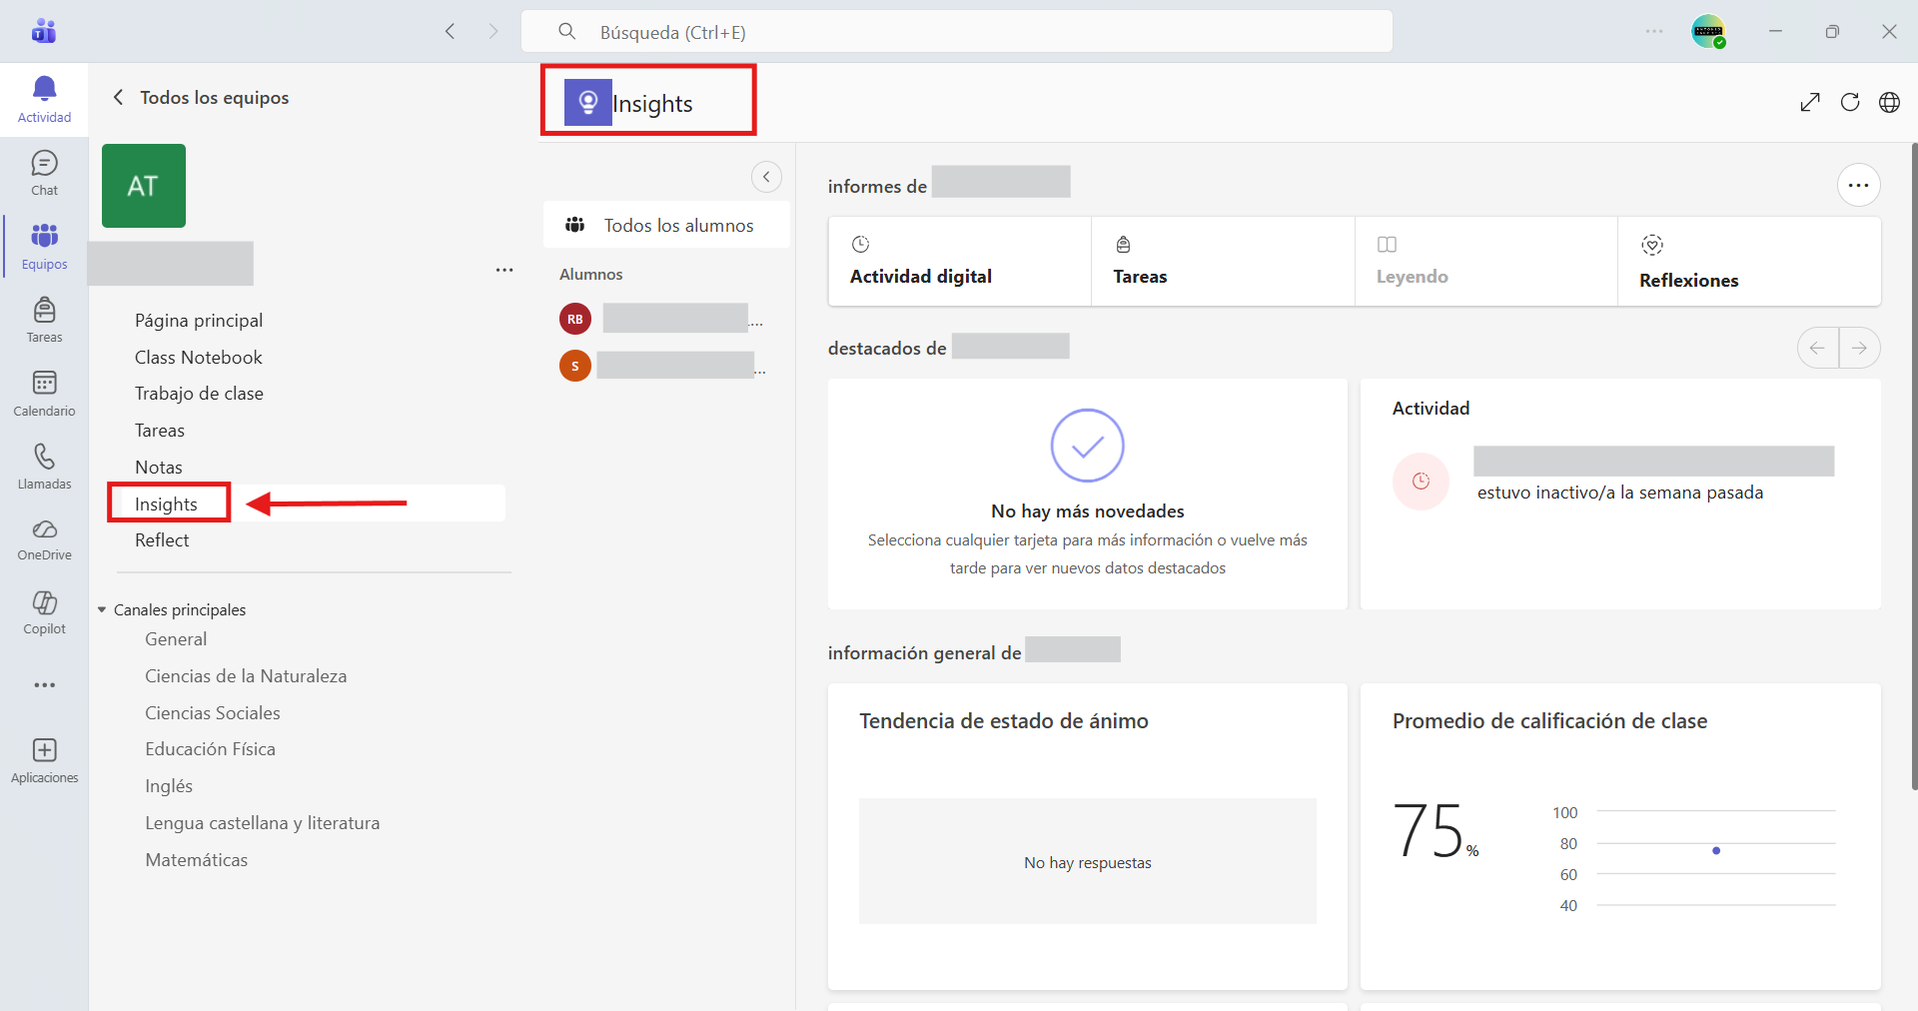This screenshot has width=1918, height=1011.
Task: Open team more options ellipsis
Action: click(504, 270)
